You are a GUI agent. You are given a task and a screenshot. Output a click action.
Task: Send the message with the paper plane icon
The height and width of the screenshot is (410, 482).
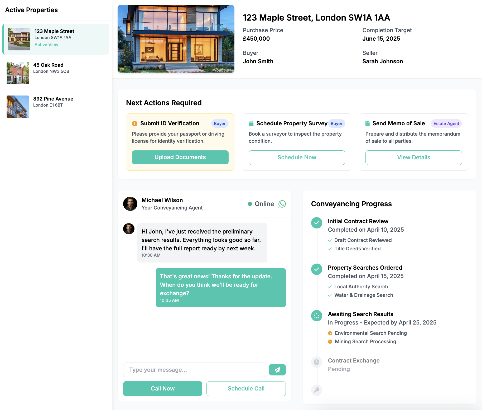point(277,370)
